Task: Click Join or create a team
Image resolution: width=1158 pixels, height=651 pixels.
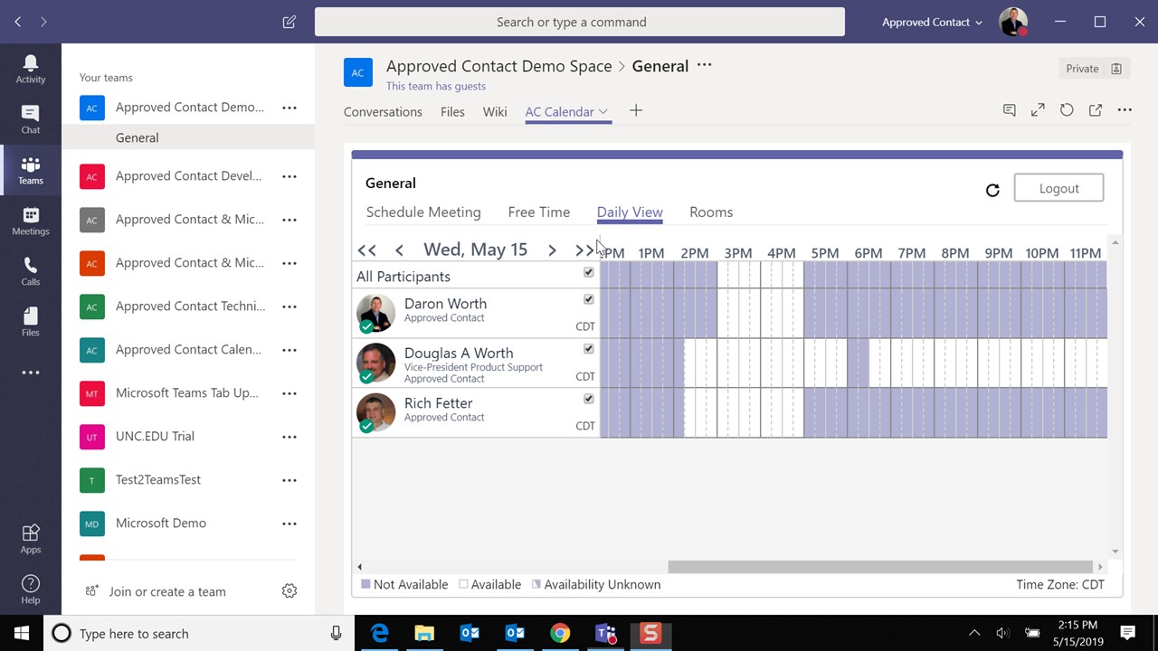Action: click(167, 591)
